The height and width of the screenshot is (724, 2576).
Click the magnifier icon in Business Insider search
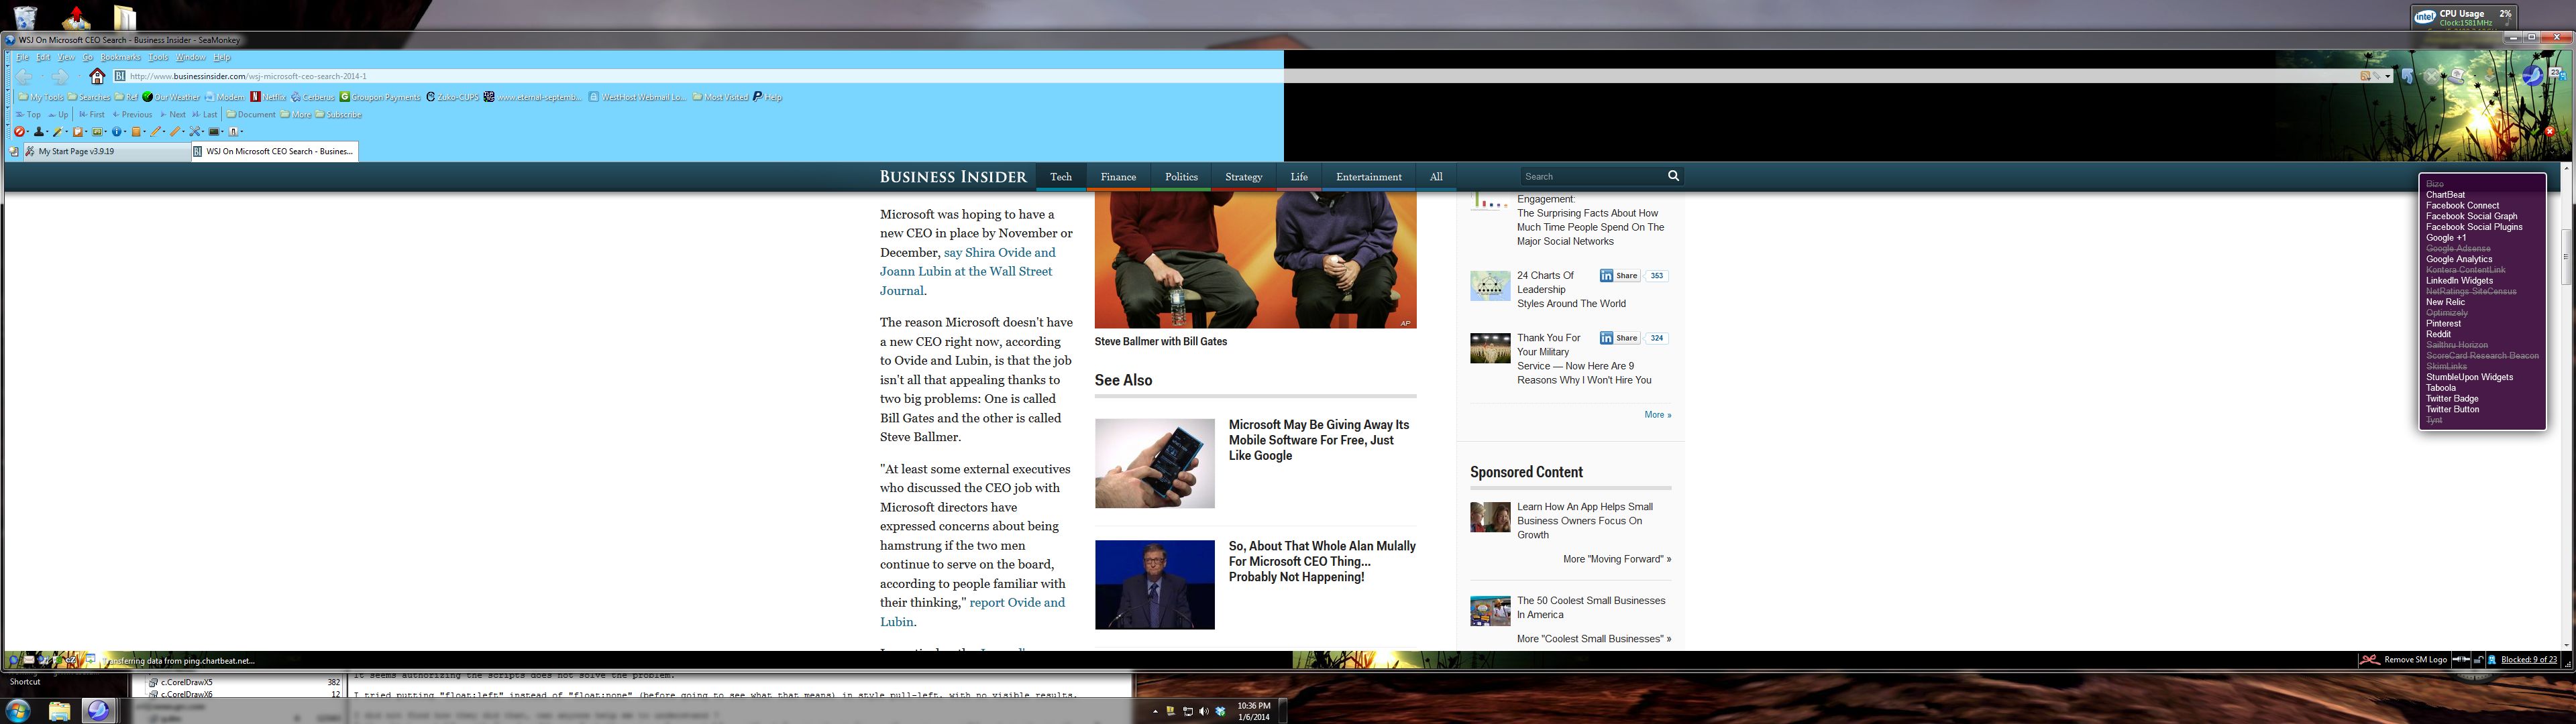(x=1673, y=176)
